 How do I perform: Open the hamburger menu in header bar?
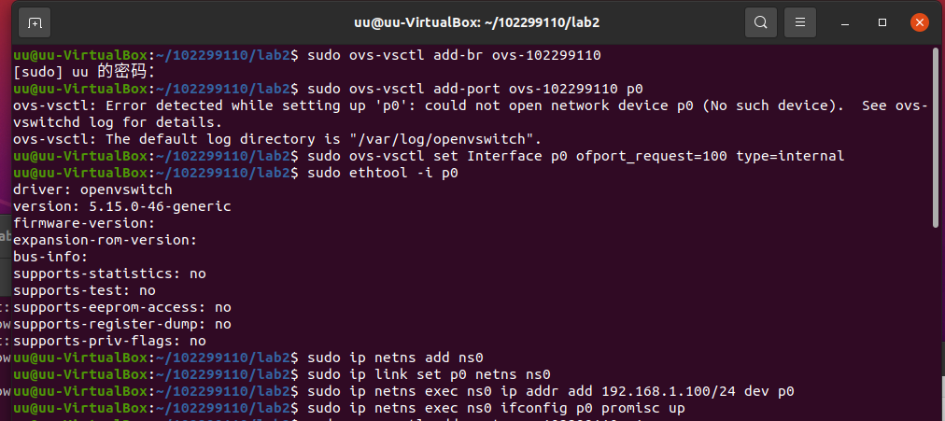(799, 23)
